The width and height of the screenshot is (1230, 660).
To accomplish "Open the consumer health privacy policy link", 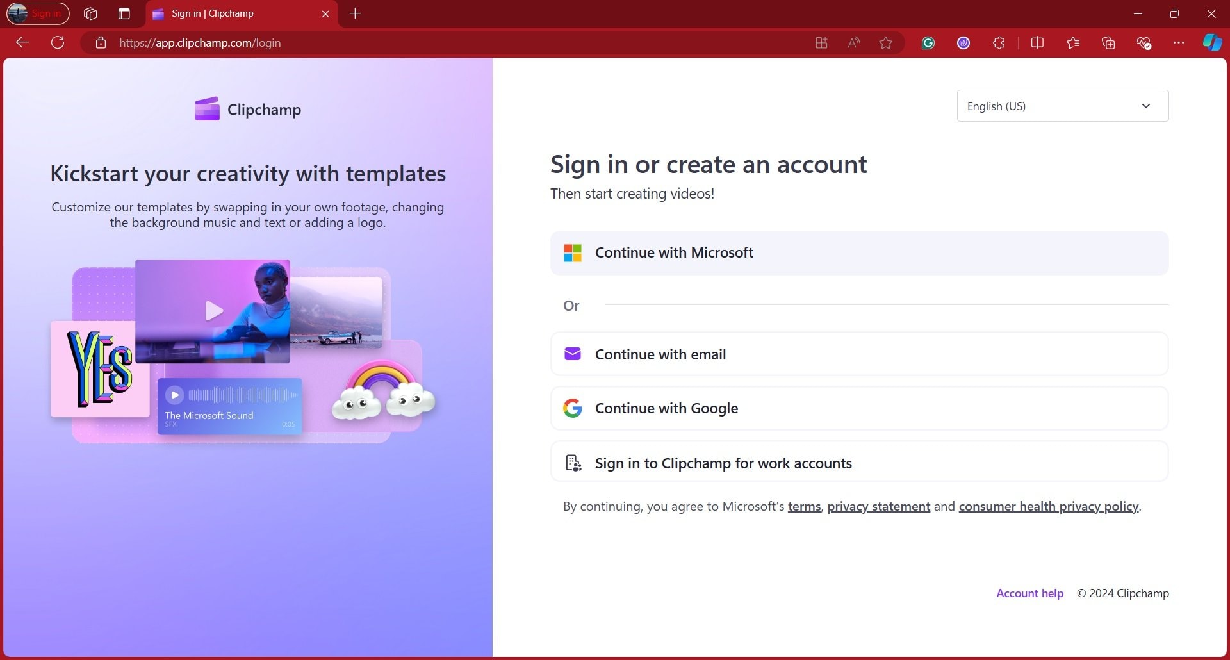I will [x=1049, y=507].
